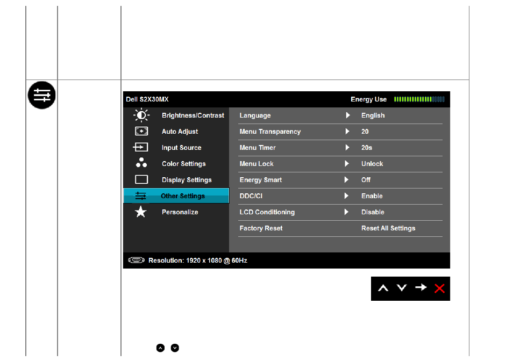Expand the Language option arrow
Viewport: 513px width, 362px height.
(347, 115)
